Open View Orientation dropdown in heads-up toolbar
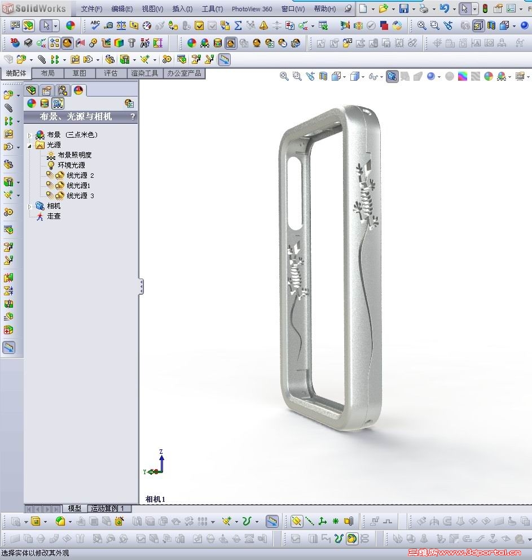The image size is (532, 560). click(x=344, y=76)
